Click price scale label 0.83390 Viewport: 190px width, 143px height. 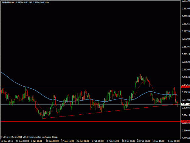(x=186, y=100)
